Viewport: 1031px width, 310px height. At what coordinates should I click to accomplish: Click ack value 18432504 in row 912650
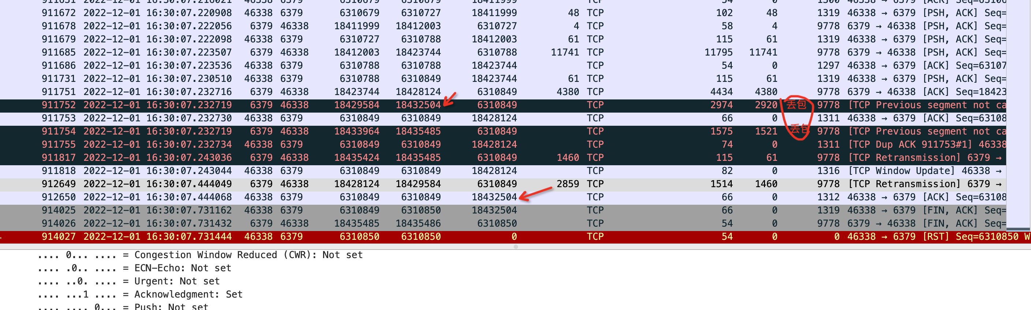(x=494, y=197)
